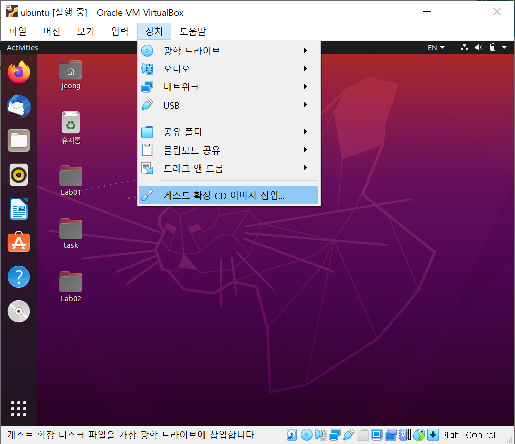515x444 pixels.
Task: Select the USB menu entry
Action: tap(228, 105)
